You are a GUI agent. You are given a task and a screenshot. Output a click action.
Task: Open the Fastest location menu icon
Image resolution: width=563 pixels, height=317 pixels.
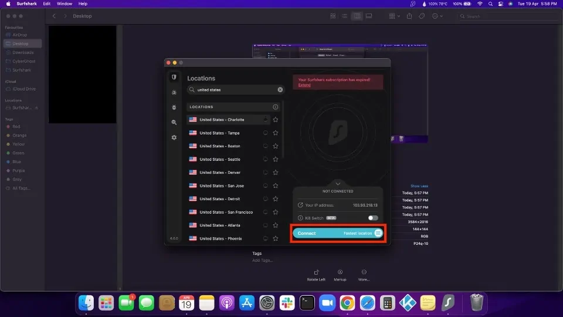(378, 233)
